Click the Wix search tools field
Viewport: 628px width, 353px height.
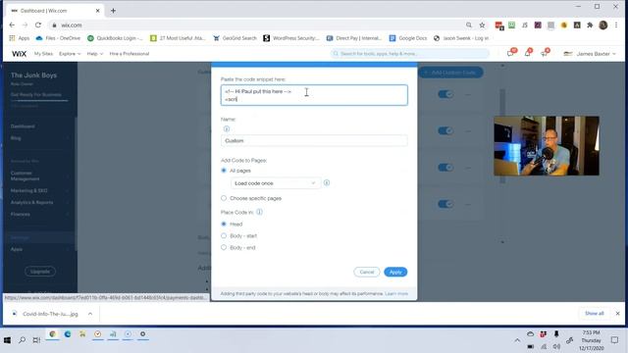pyautogui.click(x=410, y=54)
